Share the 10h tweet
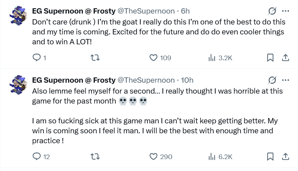The height and width of the screenshot is (171, 298). click(285, 156)
